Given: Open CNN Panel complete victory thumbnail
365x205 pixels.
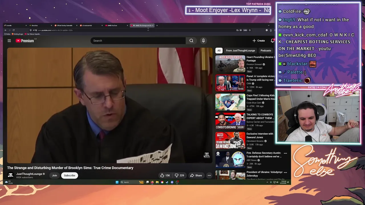Looking at the screenshot, I should point(230,83).
